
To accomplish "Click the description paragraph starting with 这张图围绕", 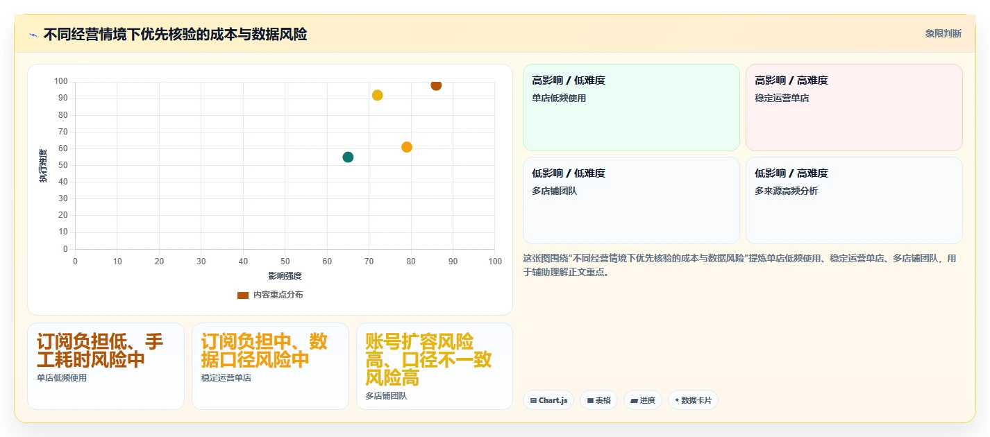I will coord(740,266).
